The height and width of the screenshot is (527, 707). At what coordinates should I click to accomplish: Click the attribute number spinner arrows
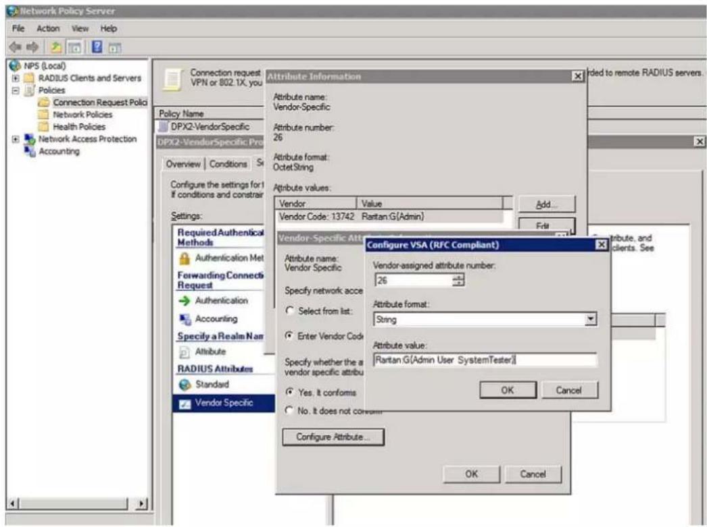click(458, 281)
